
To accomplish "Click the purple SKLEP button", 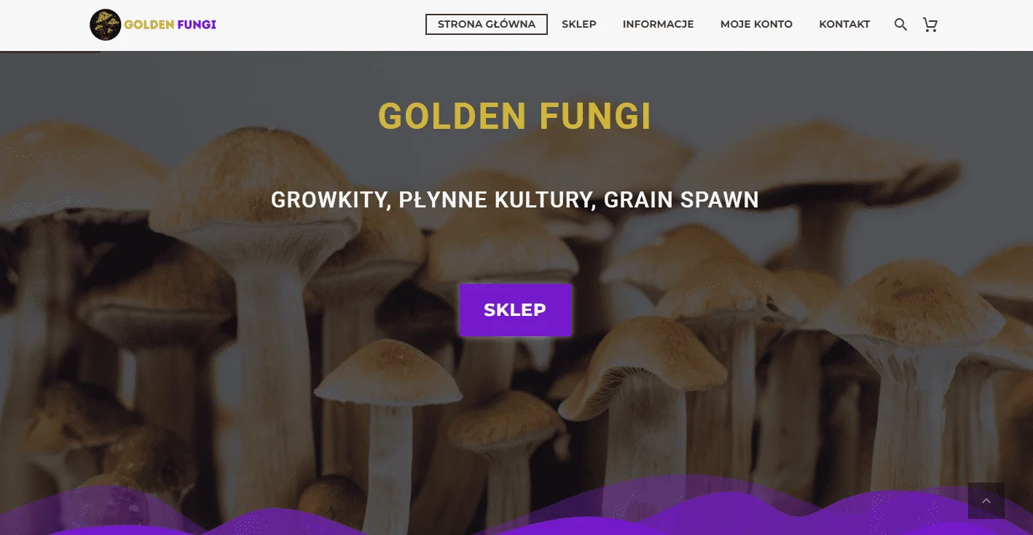I will click(x=515, y=310).
